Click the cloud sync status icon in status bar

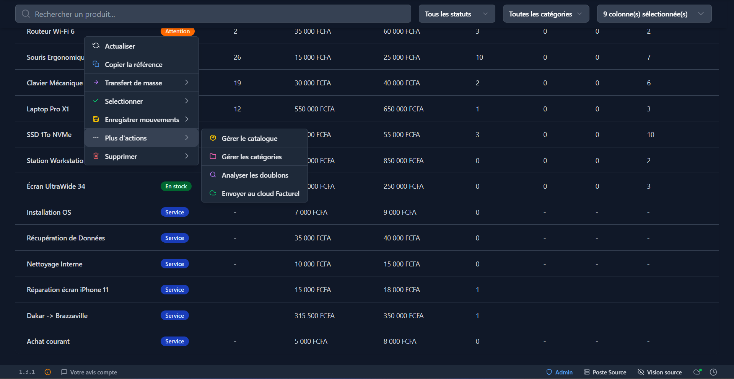tap(698, 372)
